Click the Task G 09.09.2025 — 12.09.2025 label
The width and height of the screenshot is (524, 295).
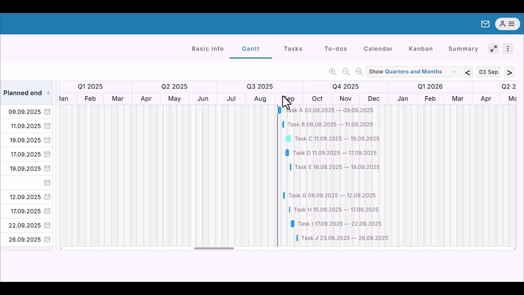(x=332, y=195)
